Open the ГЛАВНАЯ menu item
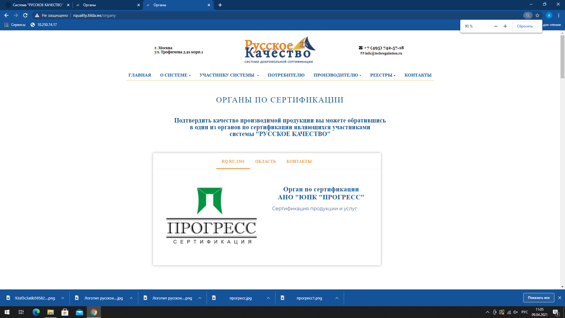 coord(139,75)
